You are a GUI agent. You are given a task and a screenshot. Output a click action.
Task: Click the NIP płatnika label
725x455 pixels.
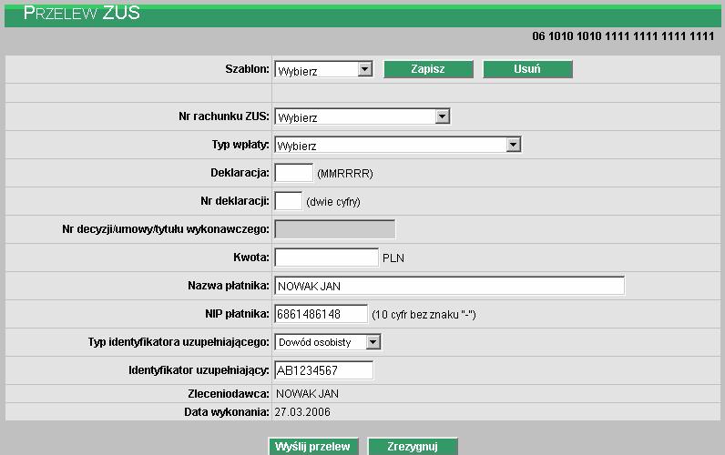[x=237, y=314]
